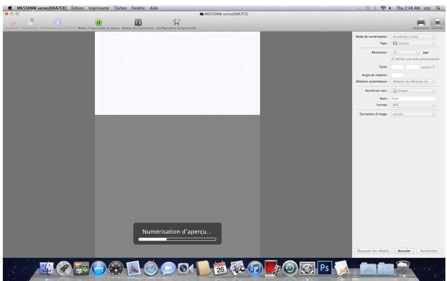Open the Format JPEG dropdown
Screen dimensions: 447x281
(413, 105)
